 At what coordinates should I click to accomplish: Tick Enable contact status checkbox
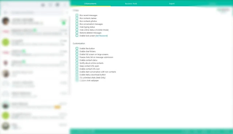(x=77, y=60)
